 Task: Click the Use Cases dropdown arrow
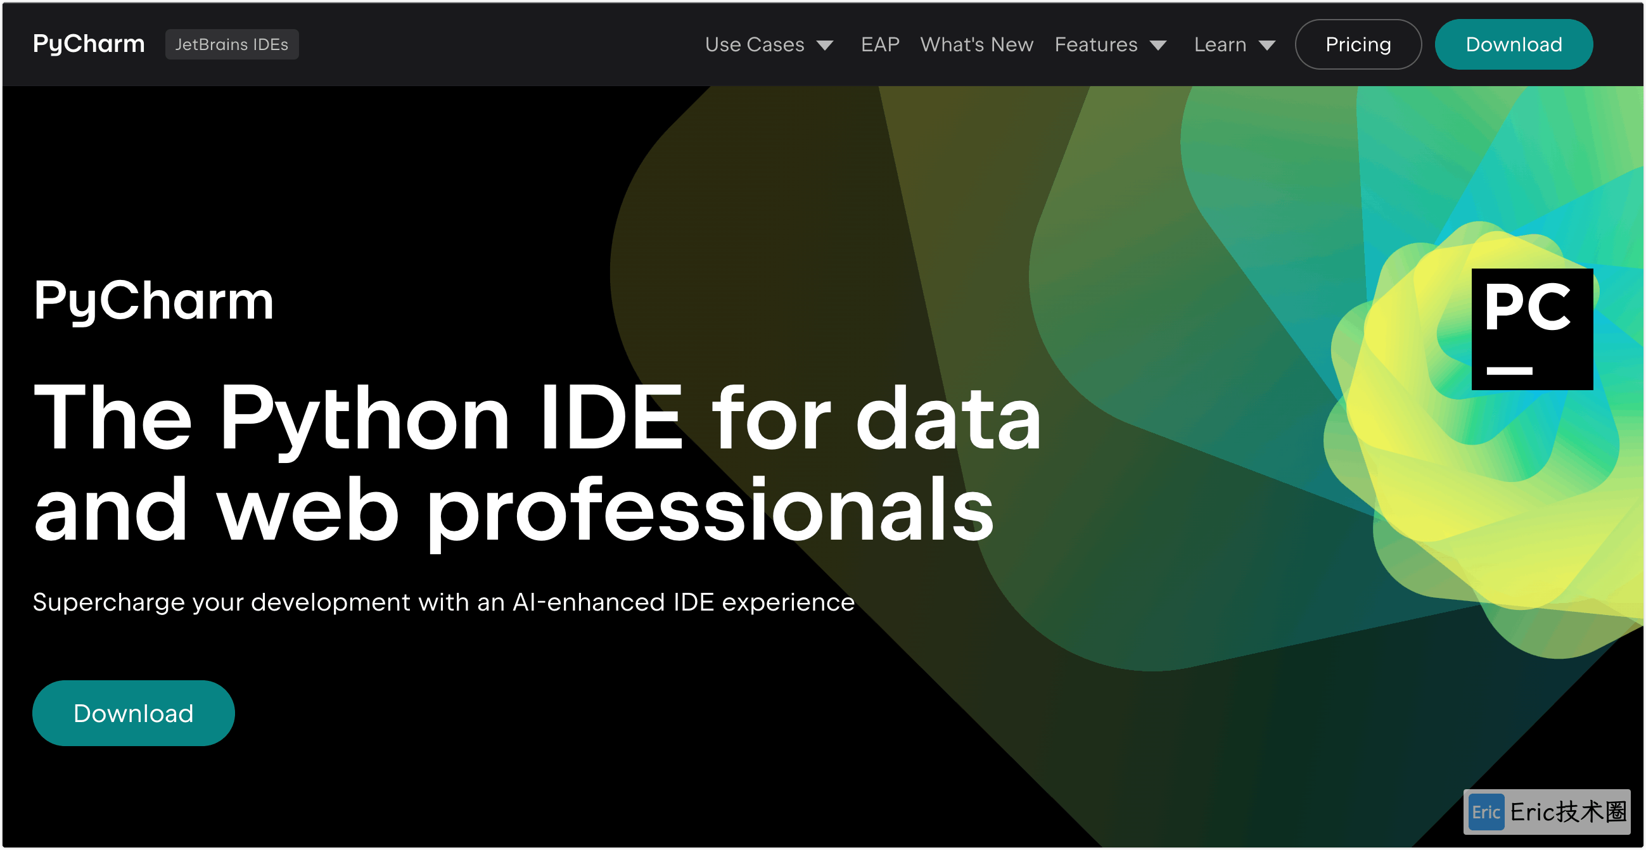click(x=825, y=46)
